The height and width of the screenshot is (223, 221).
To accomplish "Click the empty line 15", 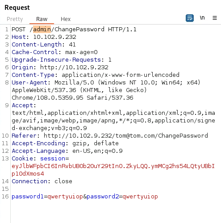I will click(x=113, y=189).
